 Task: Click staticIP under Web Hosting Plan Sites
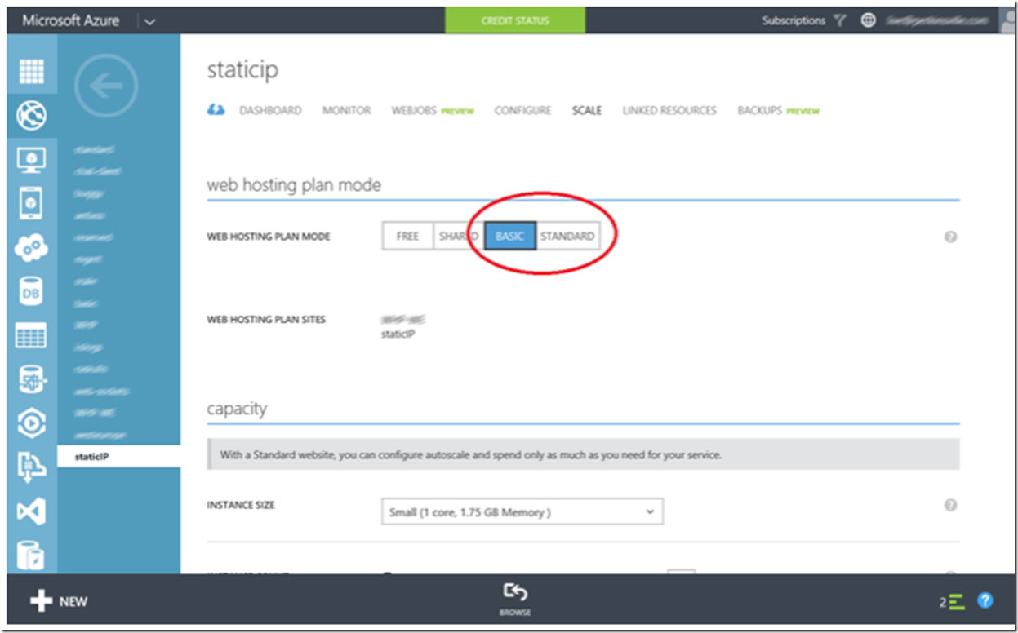point(398,334)
